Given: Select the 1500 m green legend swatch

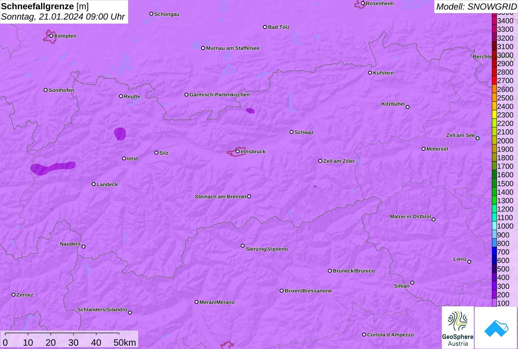Looking at the screenshot, I should (x=494, y=183).
